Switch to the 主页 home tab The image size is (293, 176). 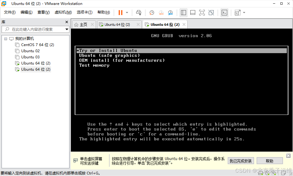[83, 25]
